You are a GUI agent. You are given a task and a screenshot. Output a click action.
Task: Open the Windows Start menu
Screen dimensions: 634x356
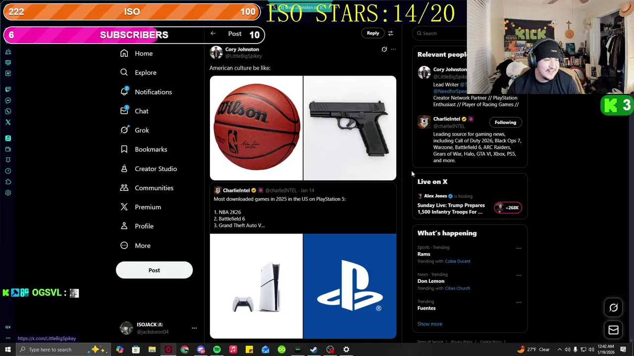8,350
